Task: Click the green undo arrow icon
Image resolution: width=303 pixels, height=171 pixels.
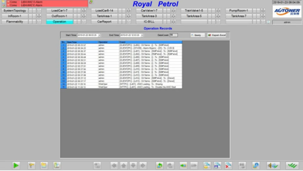Action: click(160, 166)
